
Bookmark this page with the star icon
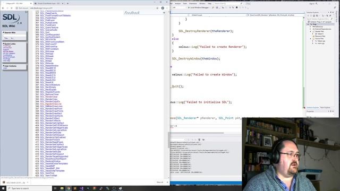(157, 8)
